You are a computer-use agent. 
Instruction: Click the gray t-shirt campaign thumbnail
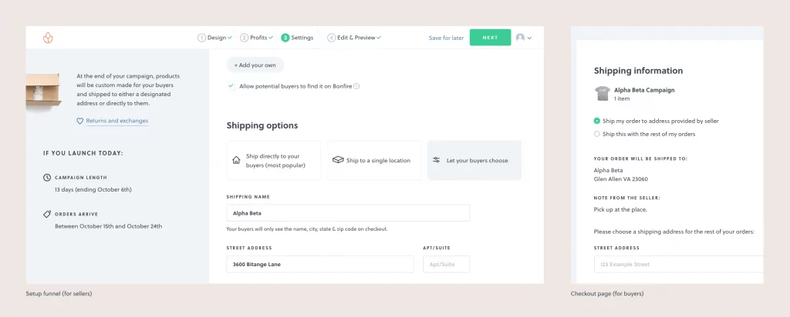603,94
